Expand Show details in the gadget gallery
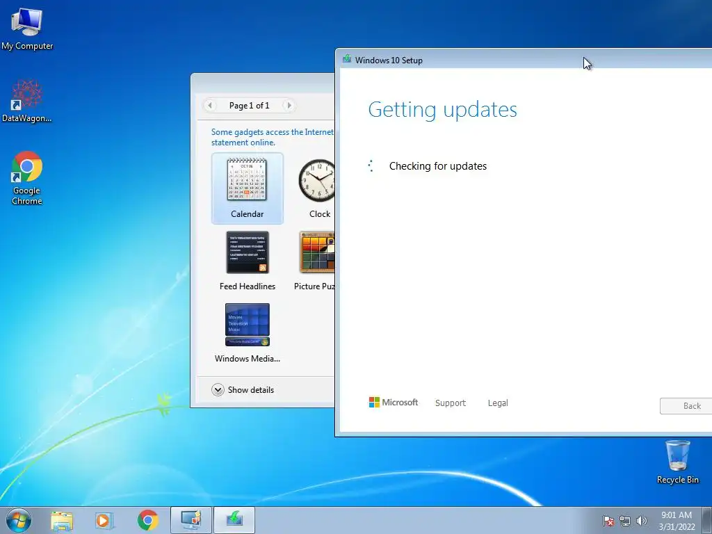Image resolution: width=712 pixels, height=534 pixels. coord(243,389)
